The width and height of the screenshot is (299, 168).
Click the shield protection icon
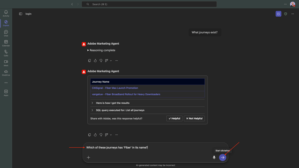coord(285,14)
